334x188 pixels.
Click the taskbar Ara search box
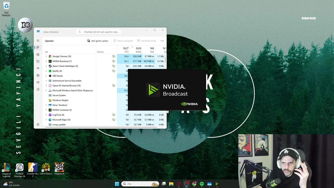click(x=141, y=184)
